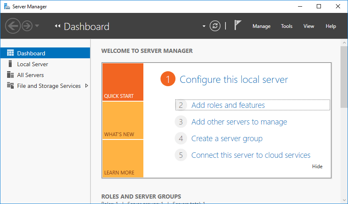Open the Manage menu

click(261, 26)
